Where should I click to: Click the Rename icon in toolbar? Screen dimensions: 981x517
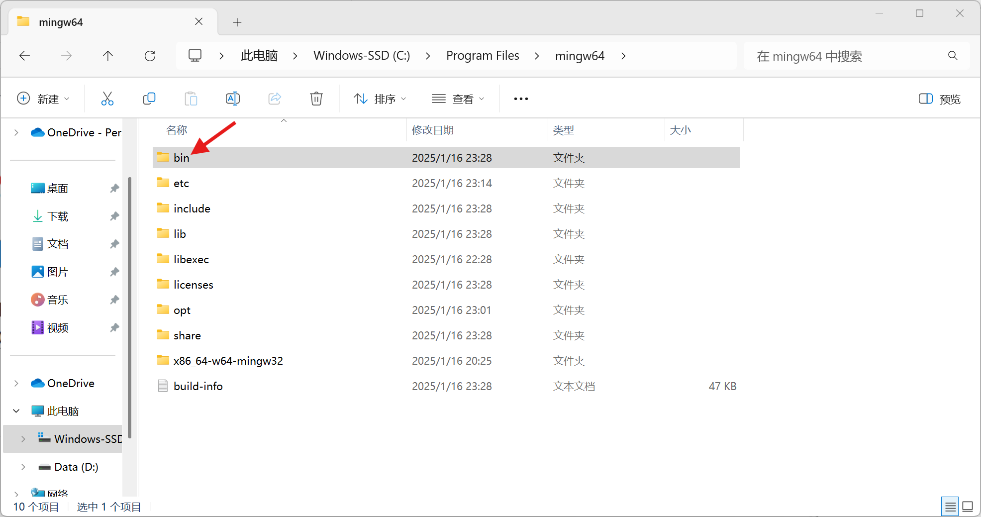coord(232,99)
